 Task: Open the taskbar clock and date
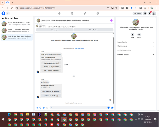[x=148, y=119]
